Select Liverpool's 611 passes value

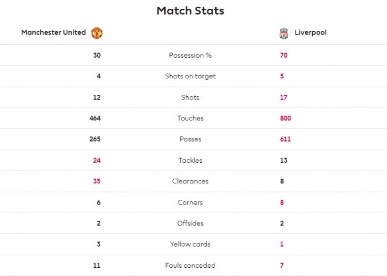click(x=285, y=139)
